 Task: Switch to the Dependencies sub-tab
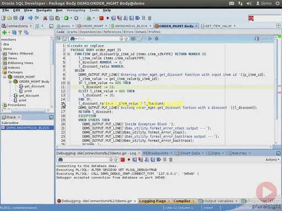[x=90, y=32]
